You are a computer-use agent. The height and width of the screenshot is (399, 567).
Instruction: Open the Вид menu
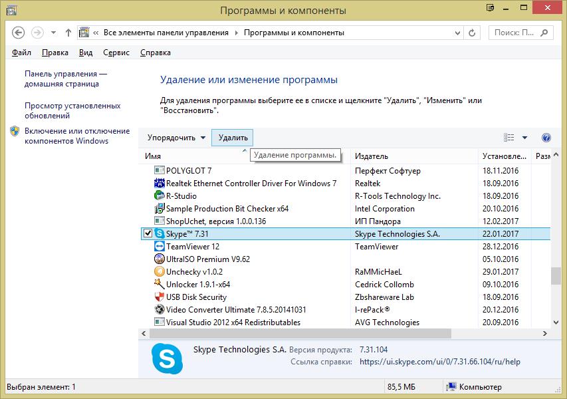86,53
